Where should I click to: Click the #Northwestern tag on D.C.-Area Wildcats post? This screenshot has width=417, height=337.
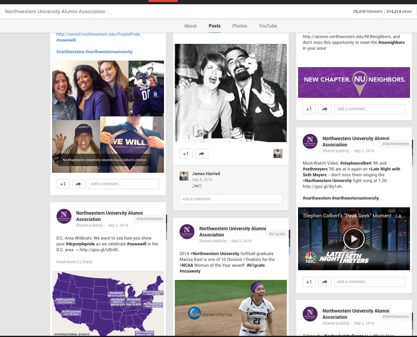tap(150, 219)
